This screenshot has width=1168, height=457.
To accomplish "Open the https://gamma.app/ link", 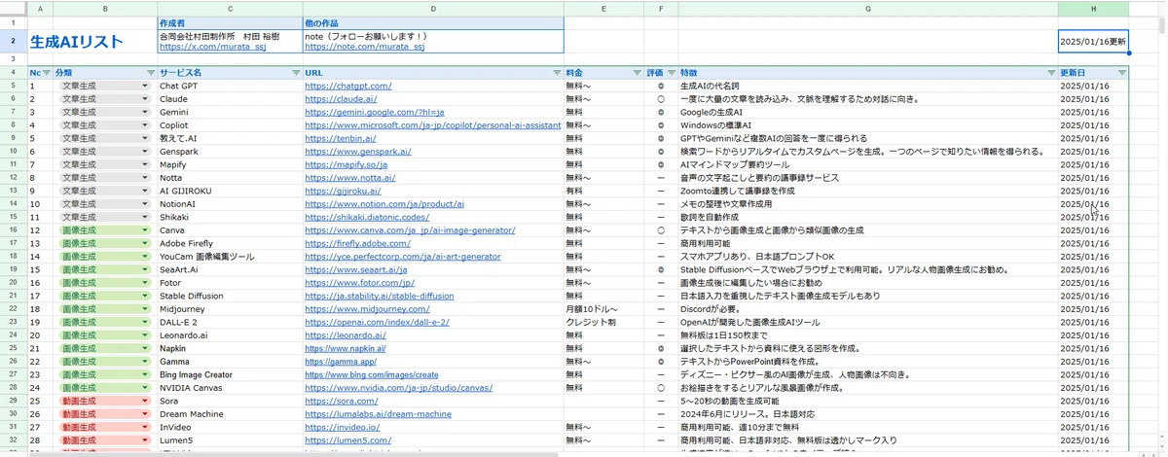I will click(x=341, y=362).
